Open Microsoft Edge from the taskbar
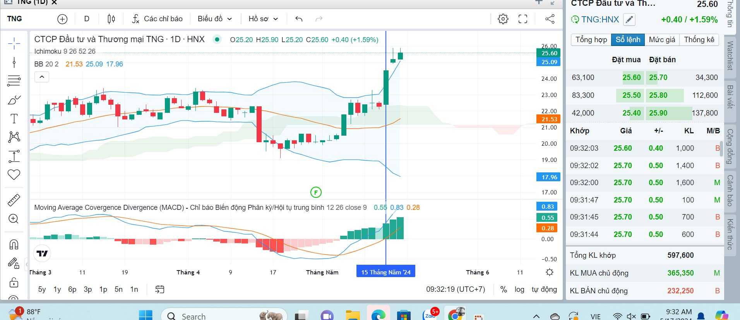The image size is (740, 320). coord(378,315)
